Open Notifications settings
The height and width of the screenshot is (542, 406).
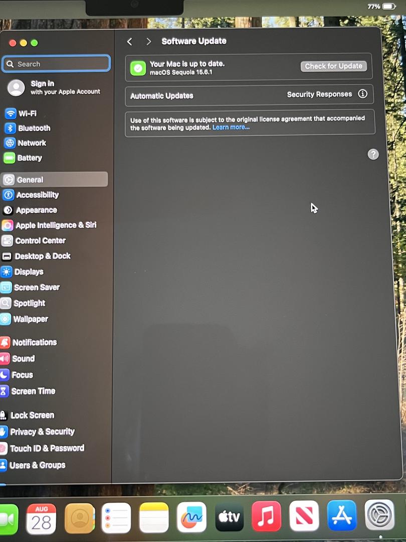tap(28, 342)
